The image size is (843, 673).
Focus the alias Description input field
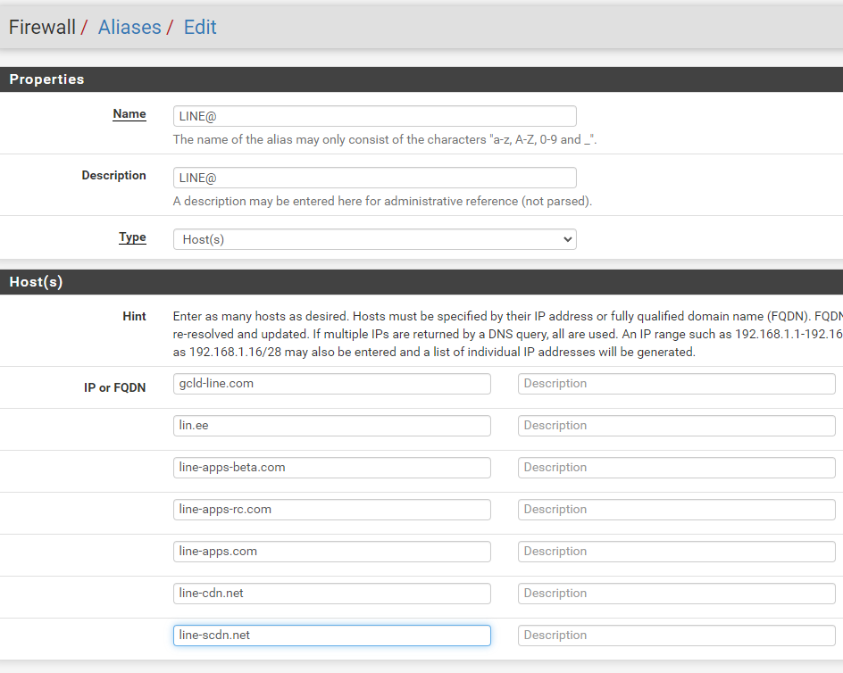(374, 178)
